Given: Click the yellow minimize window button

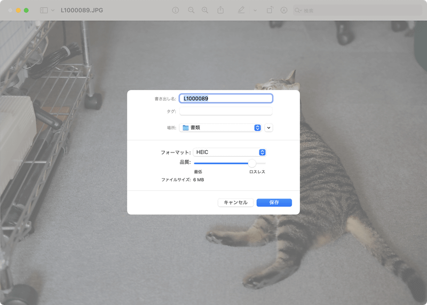Looking at the screenshot, I should click(x=18, y=10).
